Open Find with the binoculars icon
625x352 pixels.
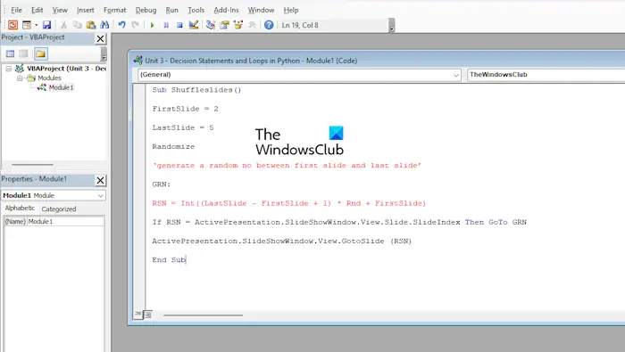[104, 25]
